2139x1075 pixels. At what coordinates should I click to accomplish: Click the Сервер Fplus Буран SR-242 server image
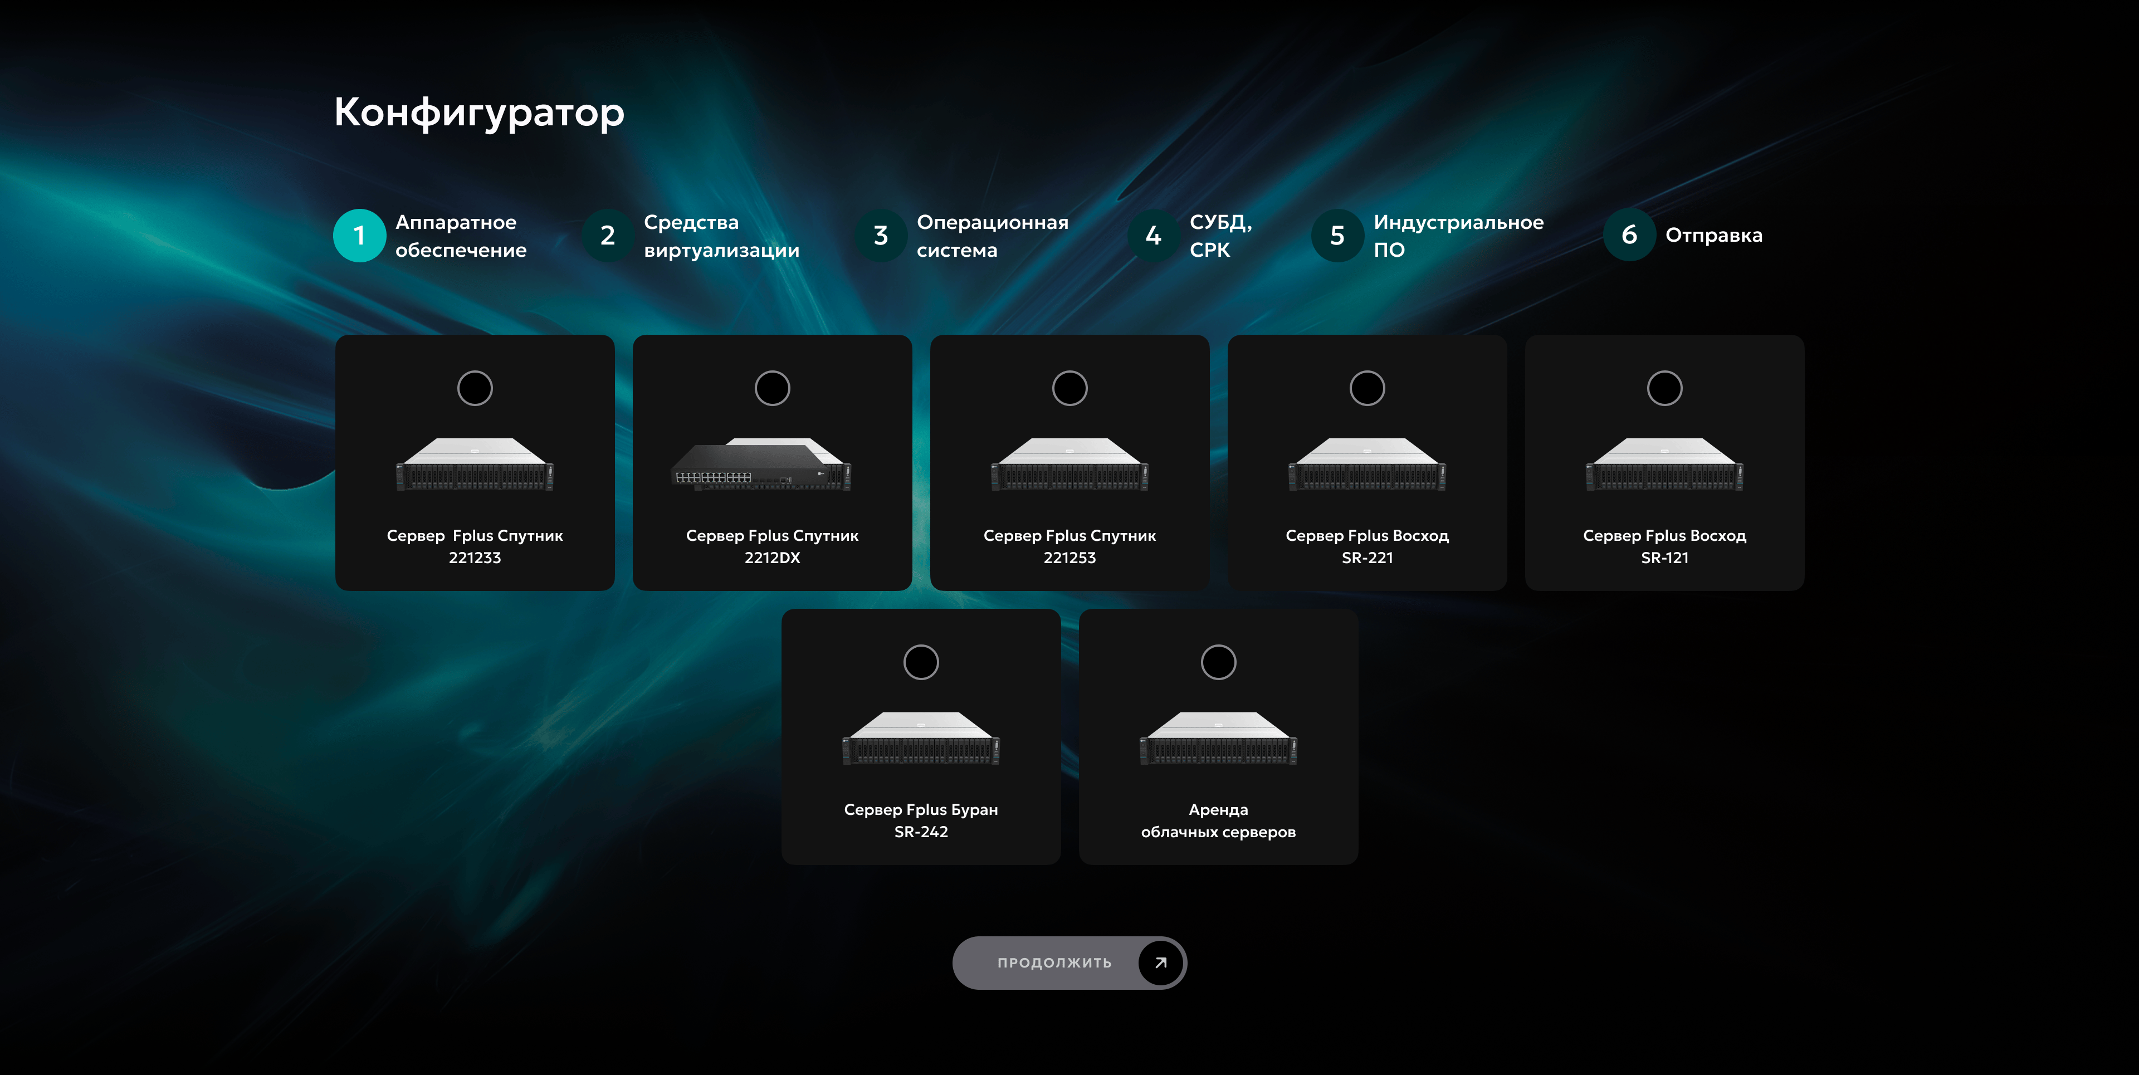tap(921, 738)
